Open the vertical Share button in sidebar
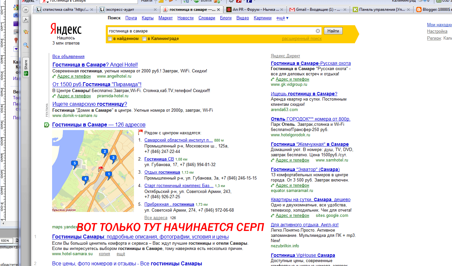Screen dimensions: 452x266 26,67
